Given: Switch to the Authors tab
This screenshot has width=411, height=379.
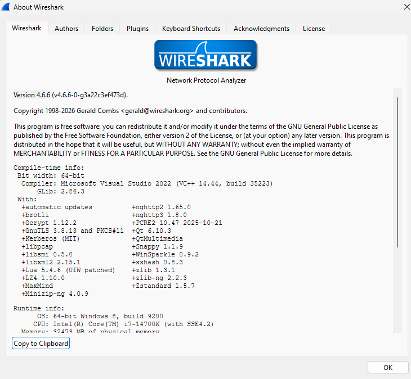Looking at the screenshot, I should [66, 28].
